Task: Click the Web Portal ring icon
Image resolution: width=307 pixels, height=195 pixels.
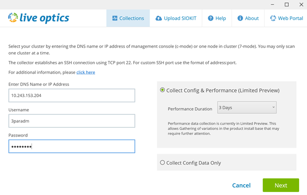Action: click(x=273, y=18)
